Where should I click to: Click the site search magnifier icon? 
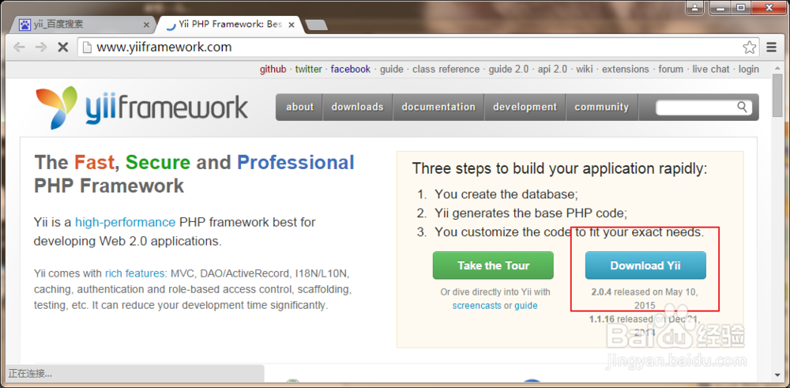click(742, 107)
